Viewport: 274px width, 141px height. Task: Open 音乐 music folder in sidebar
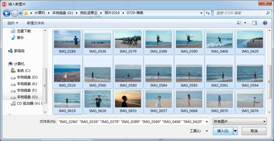[20, 37]
